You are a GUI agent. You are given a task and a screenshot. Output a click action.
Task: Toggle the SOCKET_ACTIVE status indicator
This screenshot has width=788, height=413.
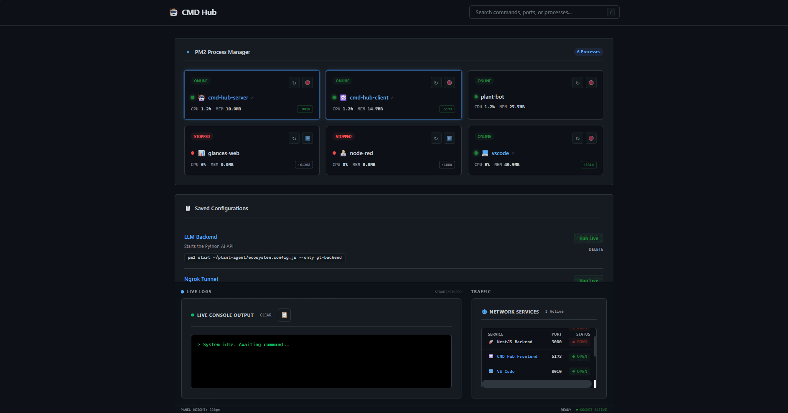coord(592,410)
